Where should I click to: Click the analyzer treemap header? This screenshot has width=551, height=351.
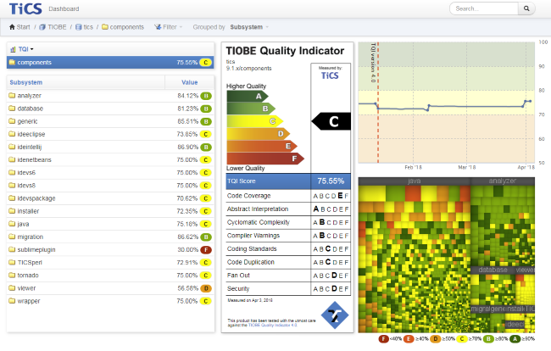pyautogui.click(x=503, y=181)
